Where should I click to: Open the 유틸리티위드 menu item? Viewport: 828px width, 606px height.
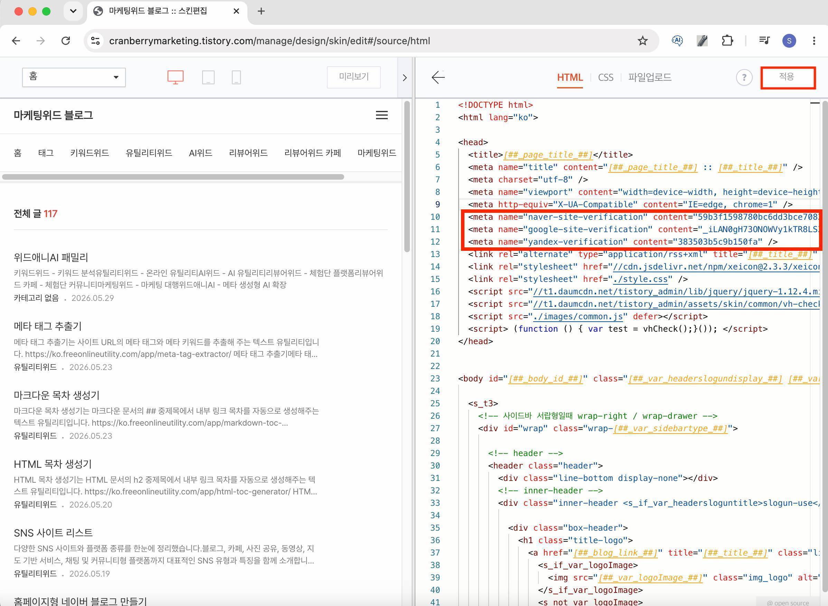[x=149, y=153]
